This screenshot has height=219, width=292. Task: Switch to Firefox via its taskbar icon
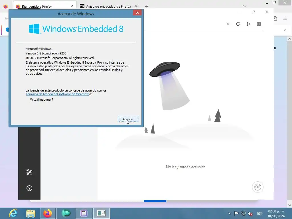click(x=48, y=213)
